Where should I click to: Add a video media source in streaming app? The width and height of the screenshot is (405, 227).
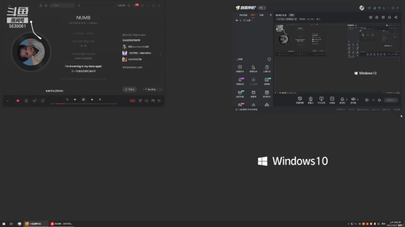pyautogui.click(x=332, y=100)
